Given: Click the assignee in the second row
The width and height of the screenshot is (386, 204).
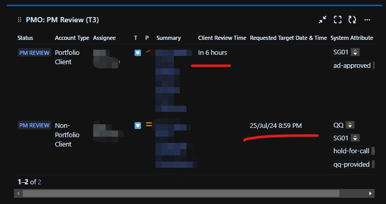Looking at the screenshot, I should 108,130.
